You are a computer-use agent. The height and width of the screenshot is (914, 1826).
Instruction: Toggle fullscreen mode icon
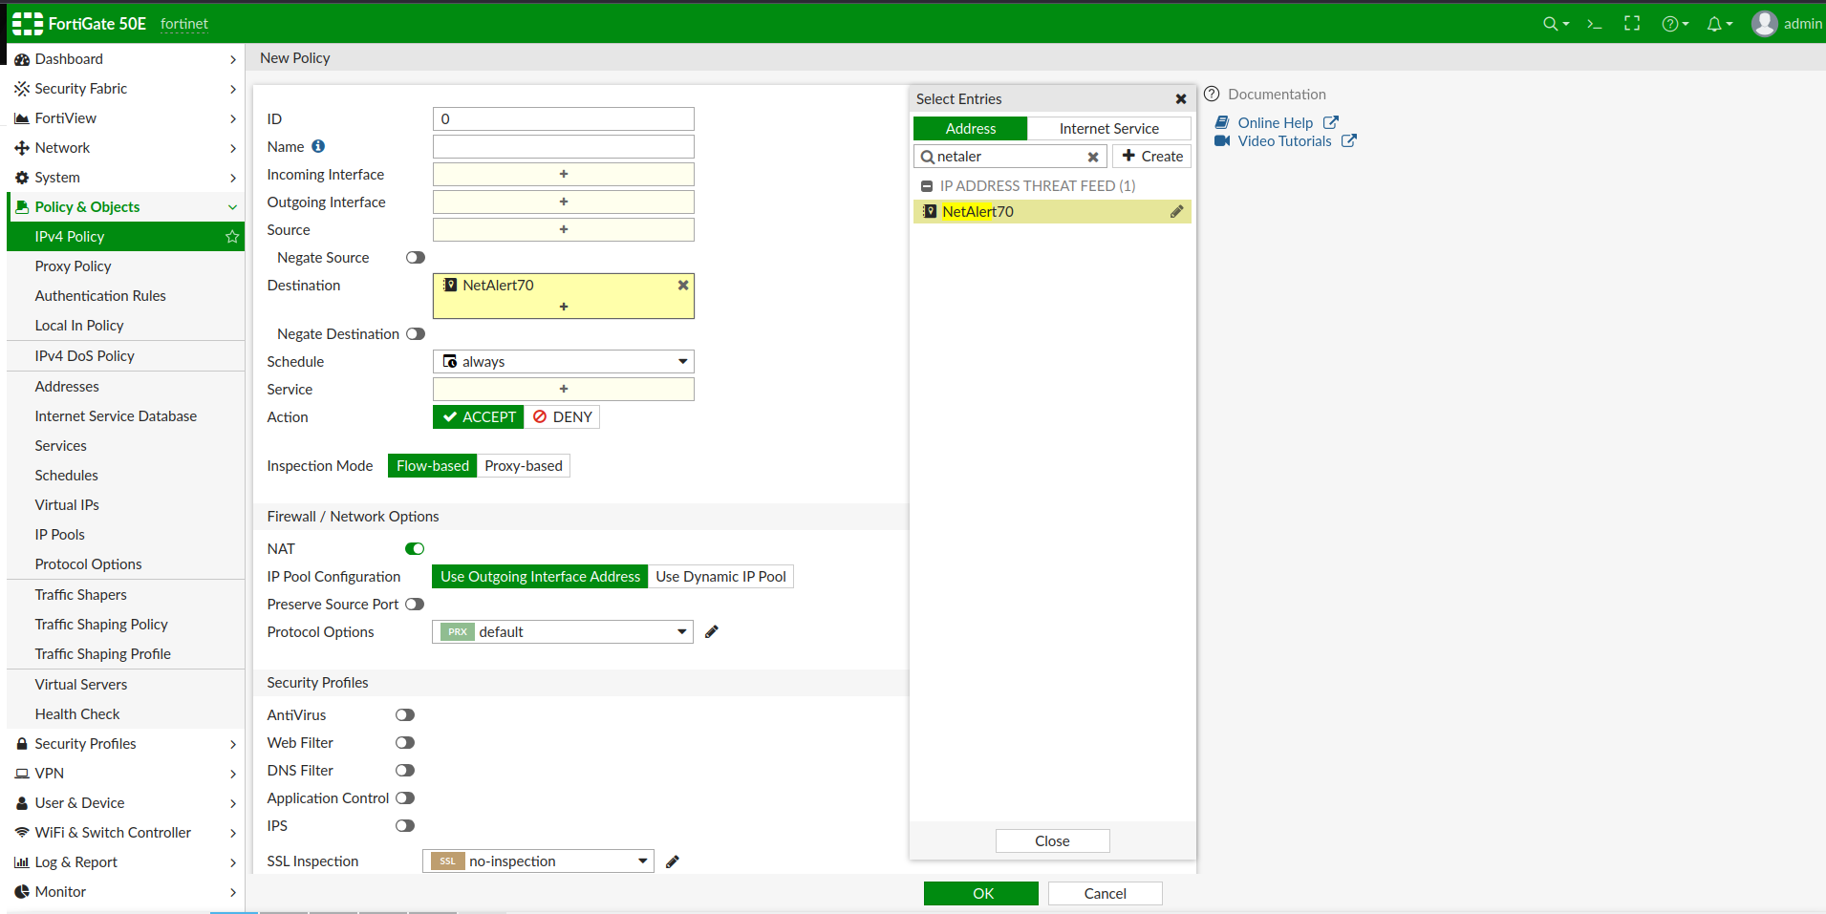[x=1632, y=24]
